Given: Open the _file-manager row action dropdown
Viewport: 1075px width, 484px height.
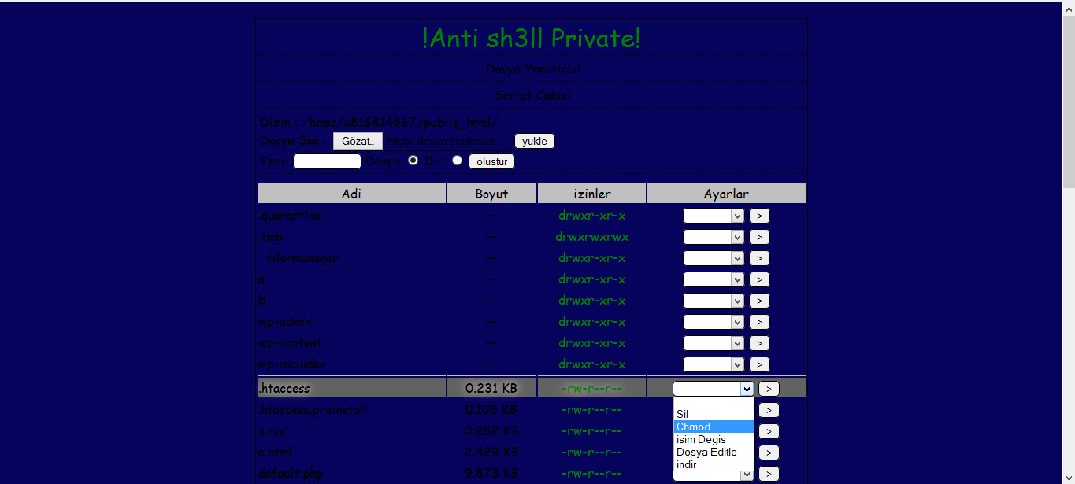Looking at the screenshot, I should coord(714,258).
